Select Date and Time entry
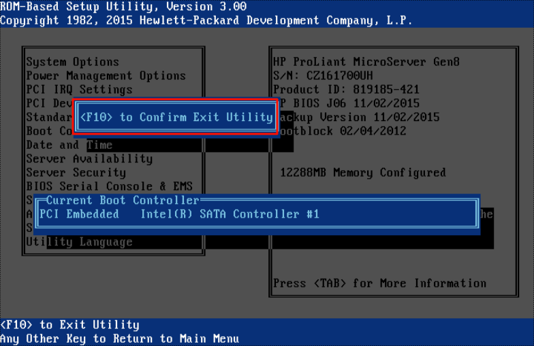534x346 pixels. point(69,145)
